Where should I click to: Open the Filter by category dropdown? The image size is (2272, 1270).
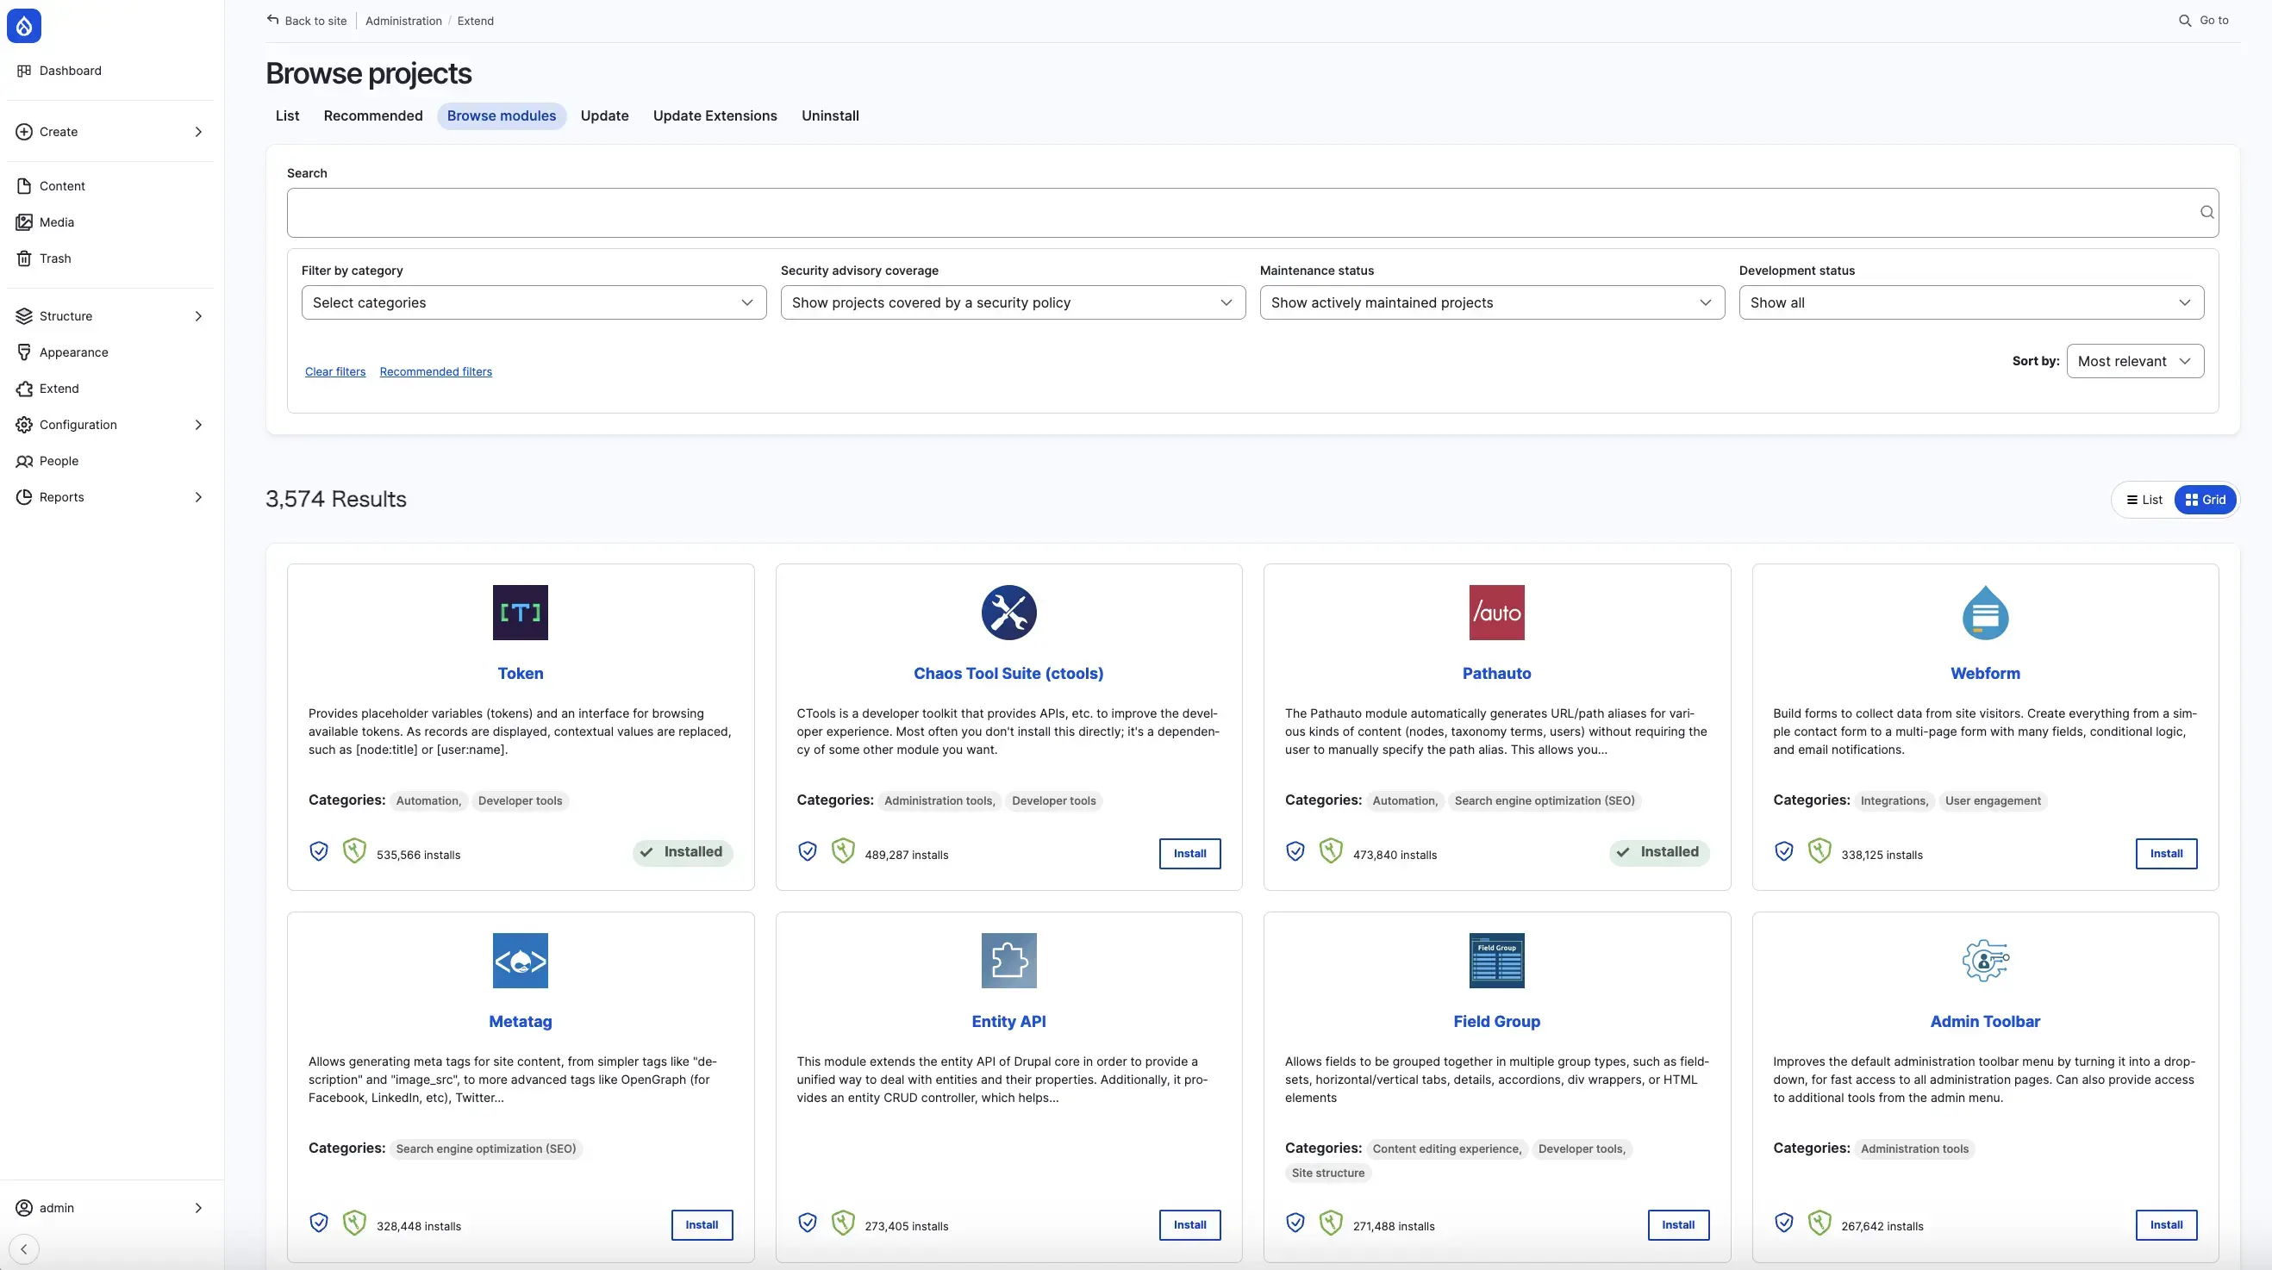[533, 302]
